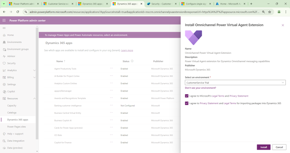This screenshot has height=153, width=290.
Task: Click the Install button
Action: pyautogui.click(x=263, y=147)
